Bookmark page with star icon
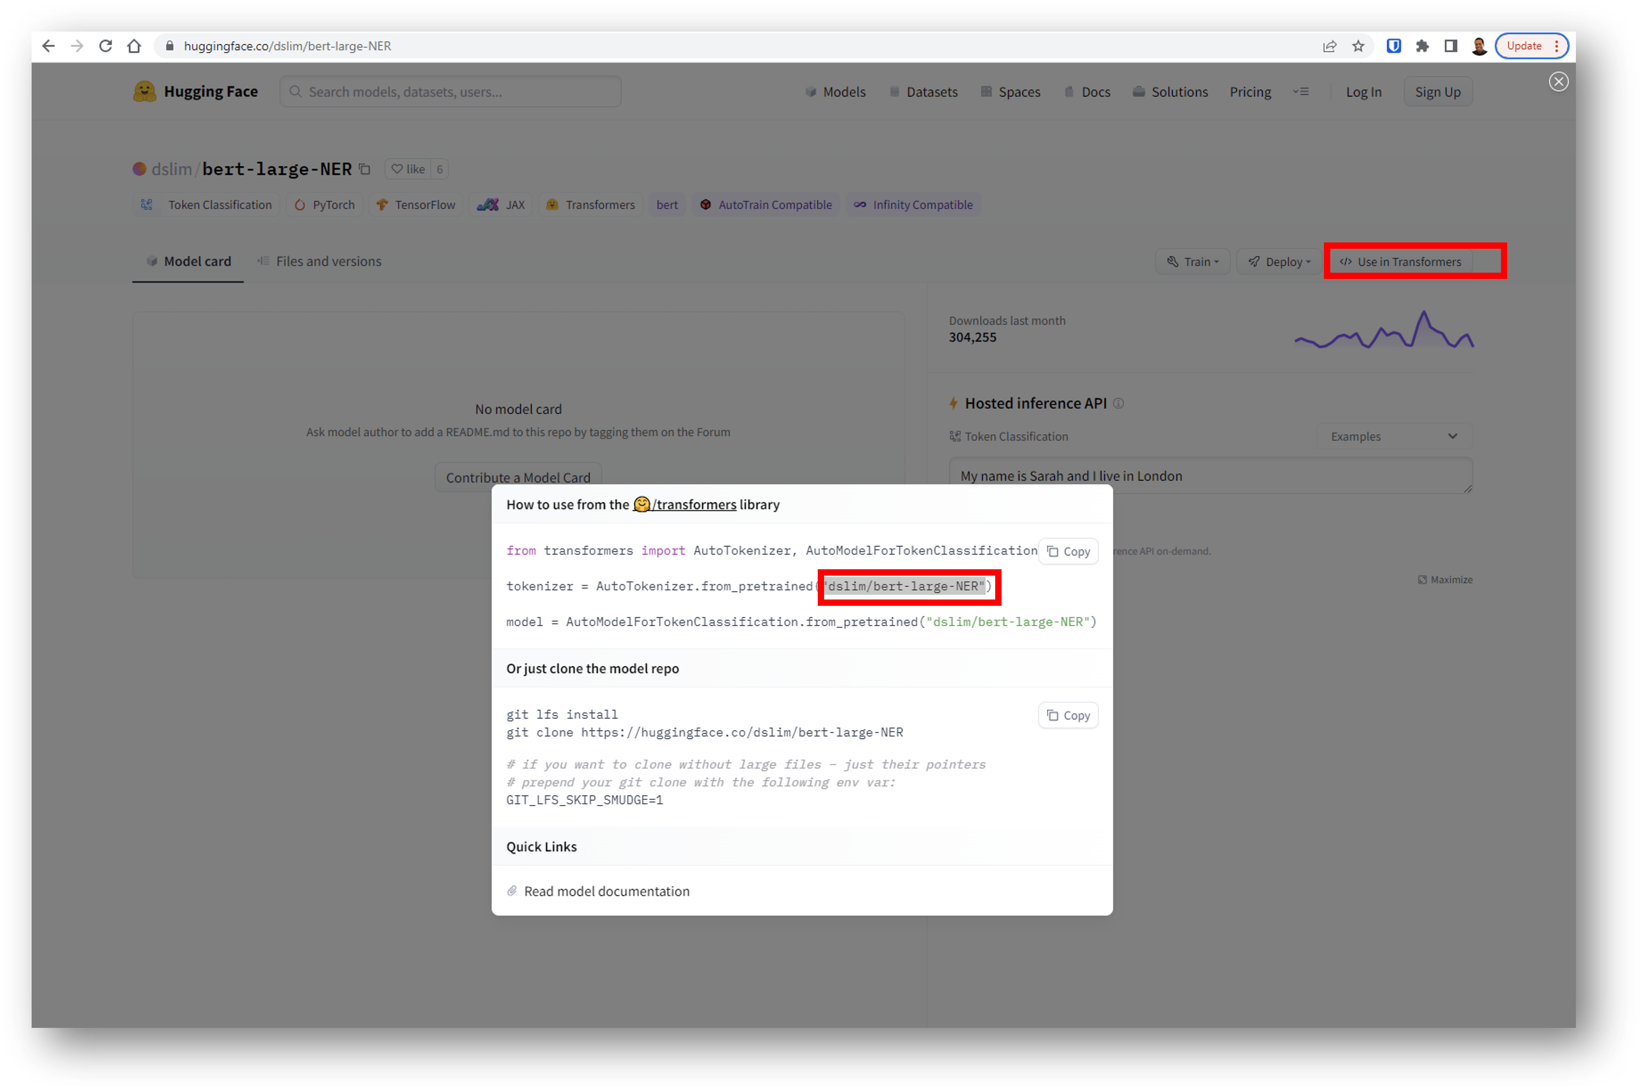The image size is (1640, 1092). 1358,46
